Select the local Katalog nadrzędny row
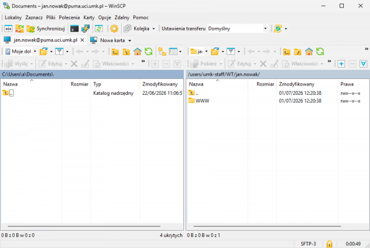Viewport: 370px width, 248px height. [92, 93]
